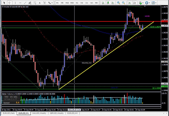Select the trendline drawing tool

[x=25, y=3]
